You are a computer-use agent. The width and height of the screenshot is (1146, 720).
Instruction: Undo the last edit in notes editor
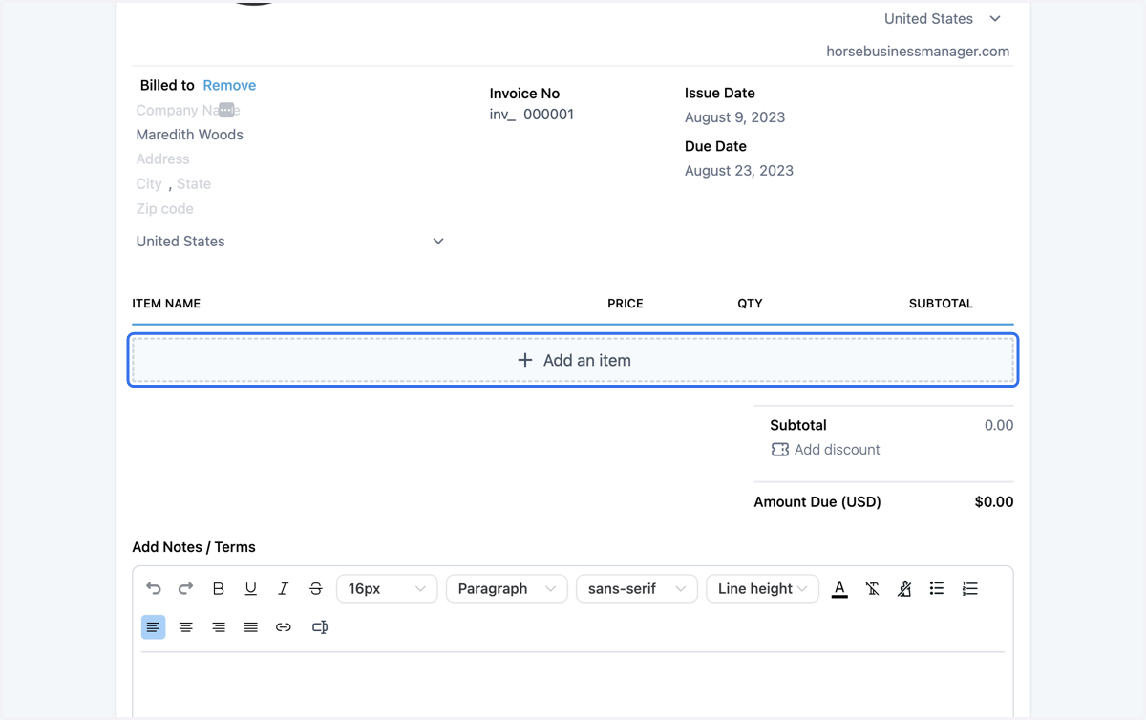coord(154,588)
